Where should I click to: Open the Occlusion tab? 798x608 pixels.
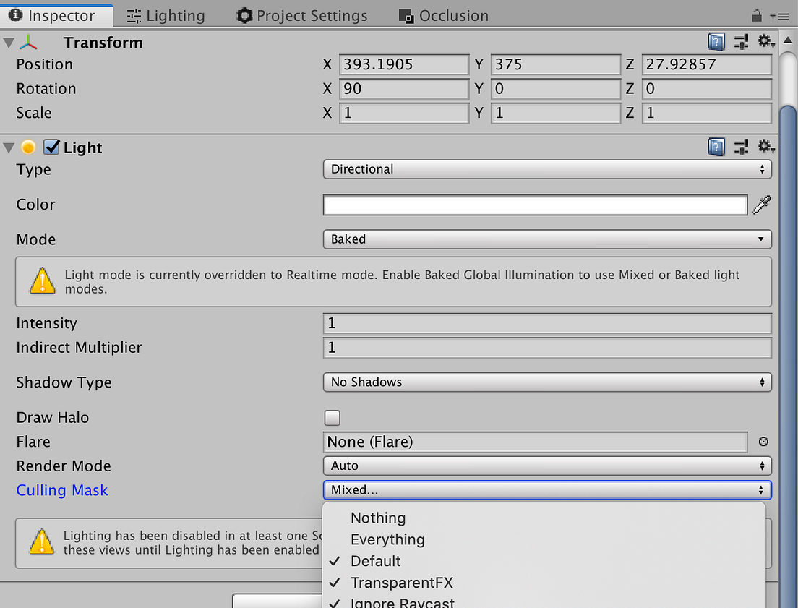click(443, 14)
